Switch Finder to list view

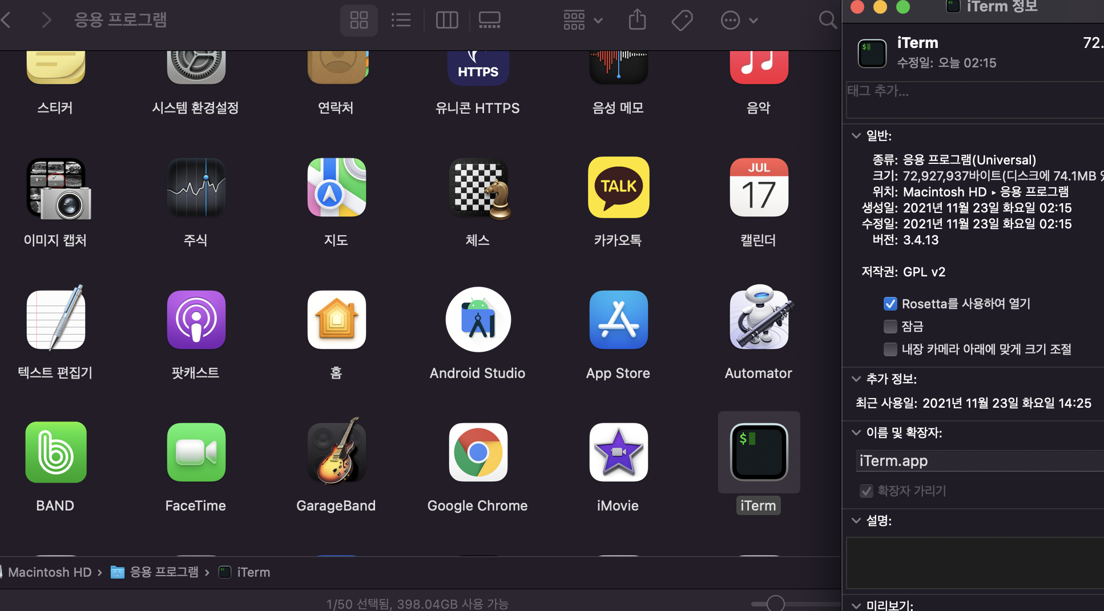401,21
